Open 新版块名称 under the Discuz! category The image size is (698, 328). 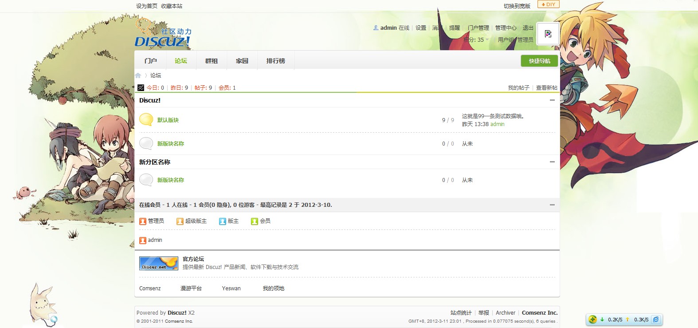pyautogui.click(x=171, y=144)
